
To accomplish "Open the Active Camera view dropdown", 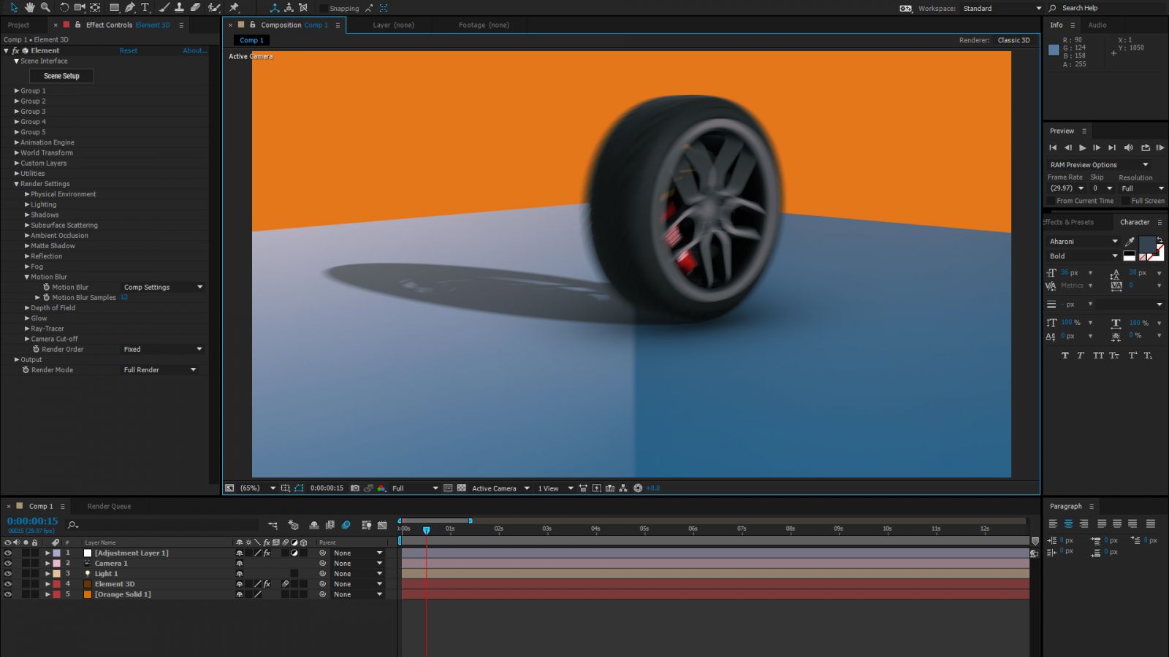I will coord(500,488).
